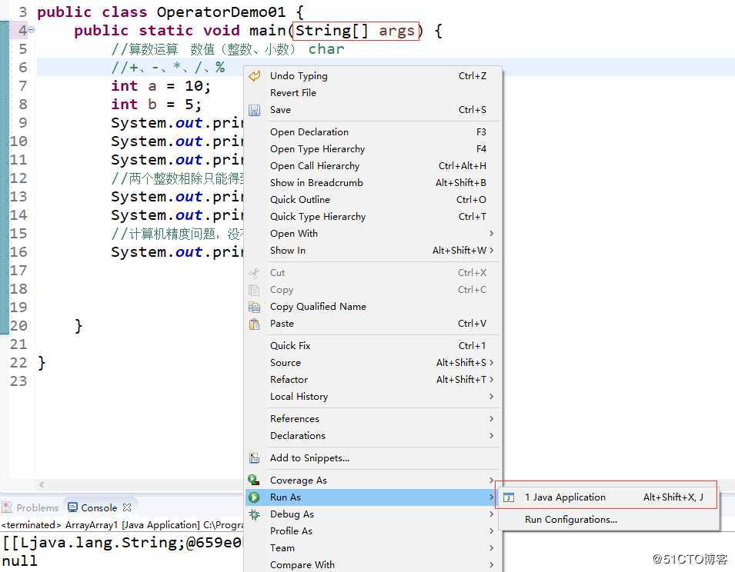Screen dimensions: 735x572
Task: Click the 'int b = 5;' code line
Action: 156,105
